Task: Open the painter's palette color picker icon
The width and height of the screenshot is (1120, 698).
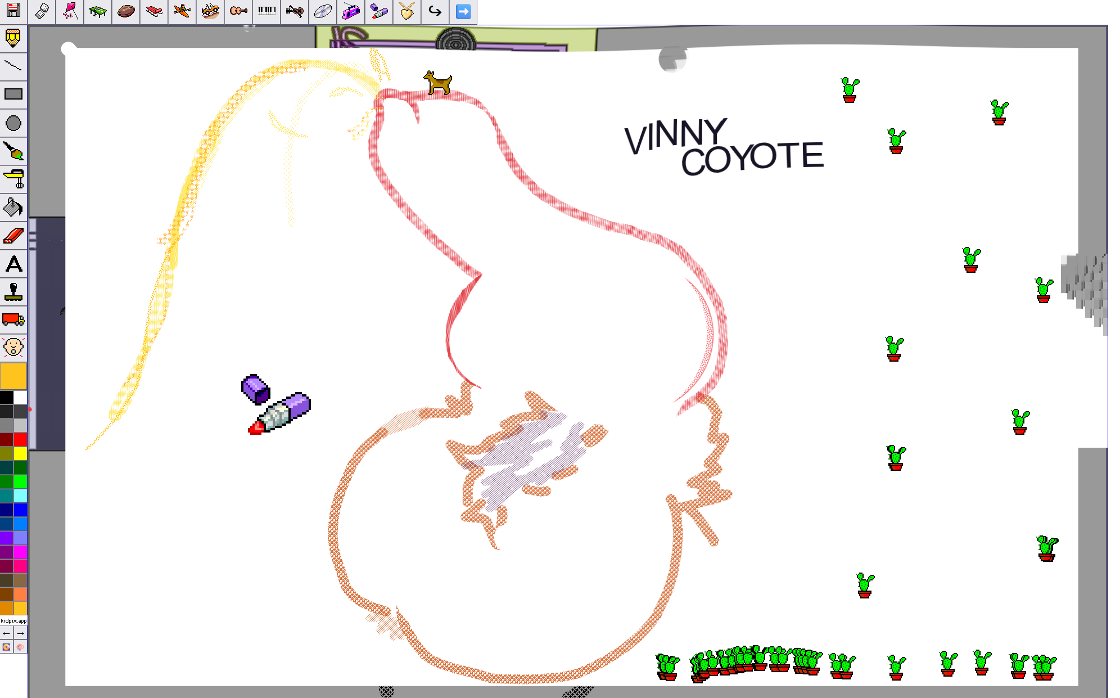Action: pyautogui.click(x=20, y=647)
